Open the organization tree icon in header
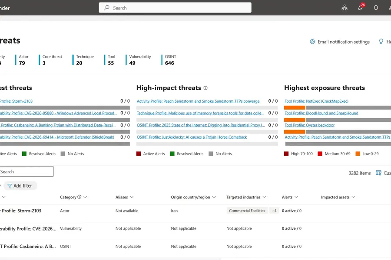Image resolution: width=391 pixels, height=260 pixels. pos(345,8)
